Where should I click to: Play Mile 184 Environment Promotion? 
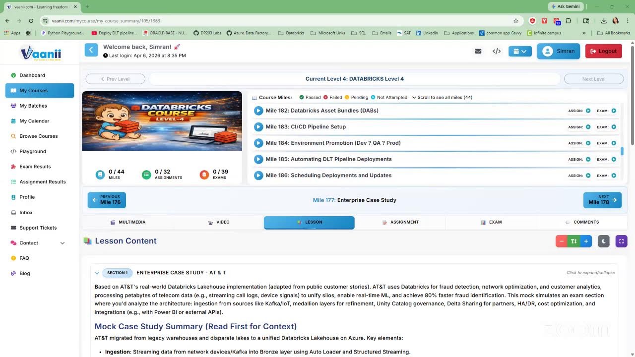pos(258,143)
